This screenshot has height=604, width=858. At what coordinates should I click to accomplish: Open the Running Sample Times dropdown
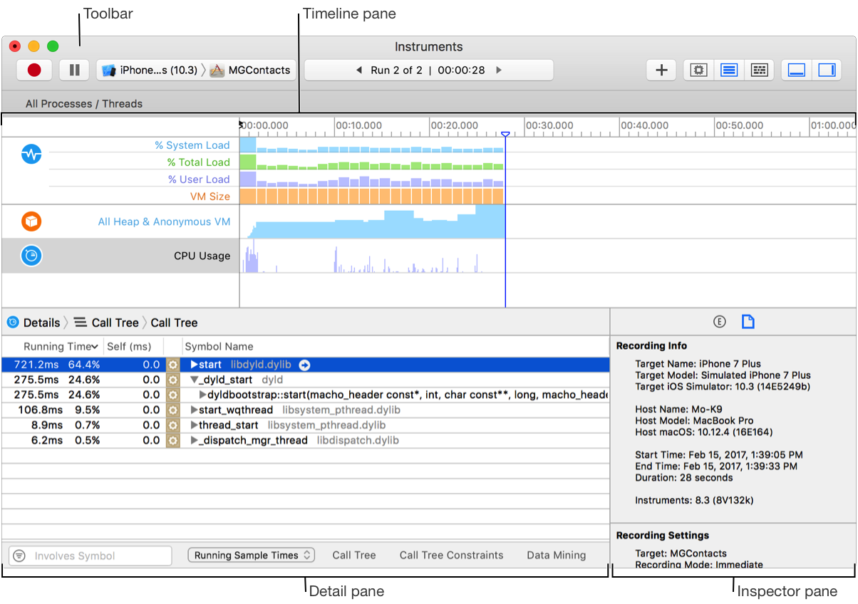point(251,555)
